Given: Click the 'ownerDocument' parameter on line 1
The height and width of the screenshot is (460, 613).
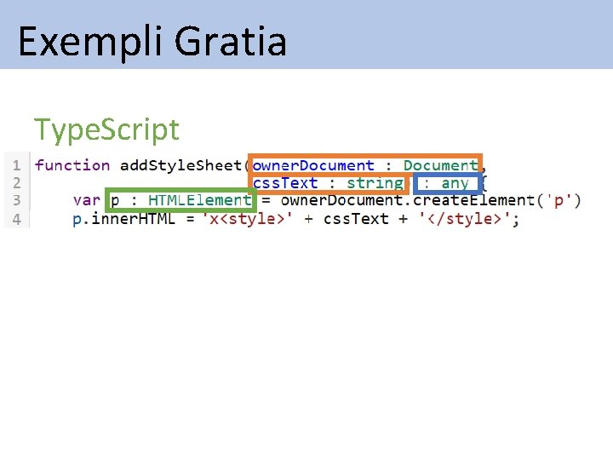Looking at the screenshot, I should [313, 165].
